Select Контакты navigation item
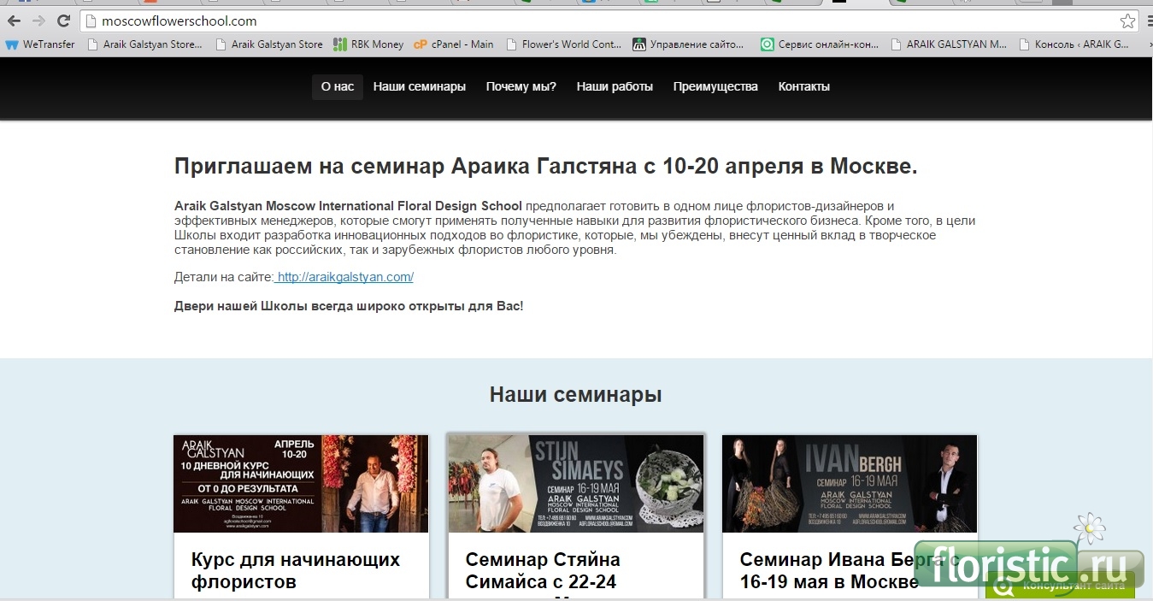This screenshot has width=1153, height=601. click(804, 86)
